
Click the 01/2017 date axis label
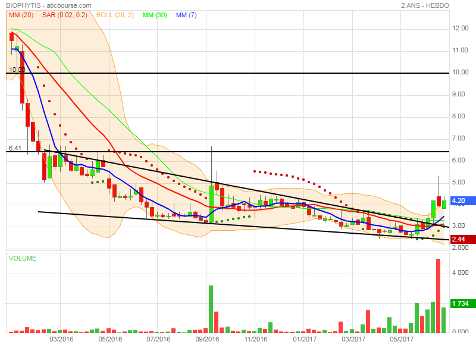pos(305,339)
